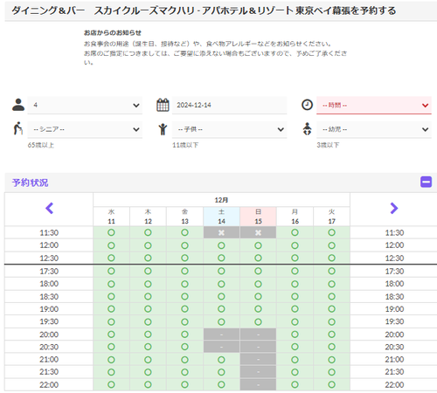437x393 pixels.
Task: Pick the 12:00 slot on Thursday 12
Action: [148, 245]
